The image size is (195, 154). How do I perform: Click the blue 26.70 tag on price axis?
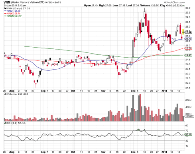tap(189, 39)
